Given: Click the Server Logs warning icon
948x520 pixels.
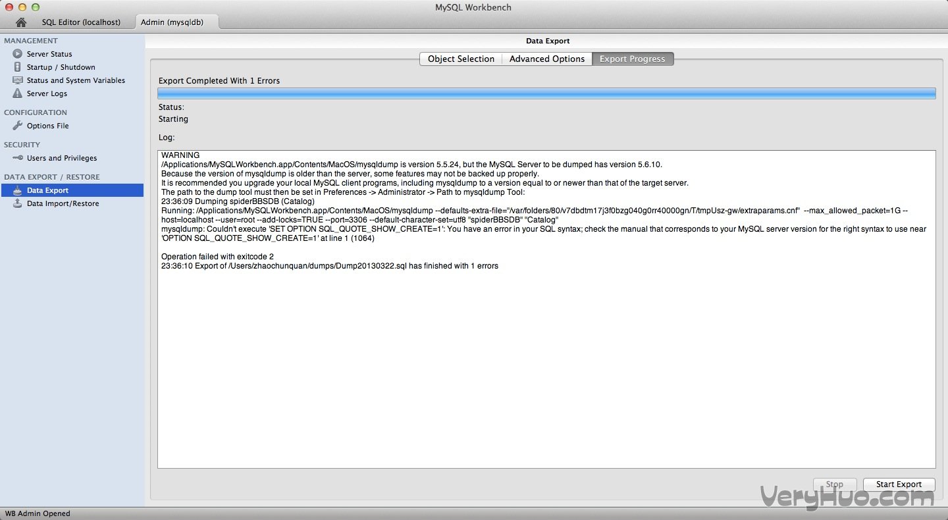Looking at the screenshot, I should tap(18, 93).
